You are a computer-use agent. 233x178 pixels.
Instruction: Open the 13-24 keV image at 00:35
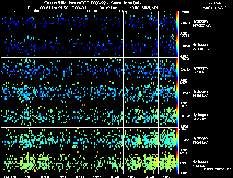point(28,139)
